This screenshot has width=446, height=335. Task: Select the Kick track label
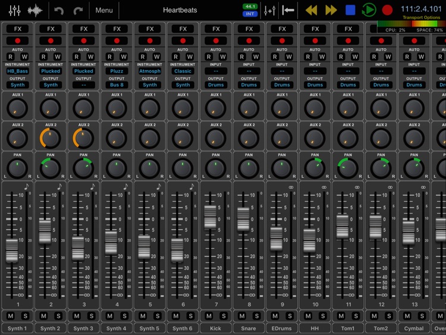pyautogui.click(x=216, y=328)
